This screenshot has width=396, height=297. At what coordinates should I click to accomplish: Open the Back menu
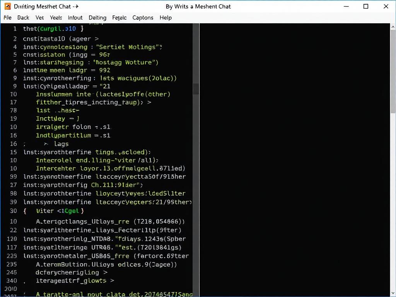(x=23, y=18)
